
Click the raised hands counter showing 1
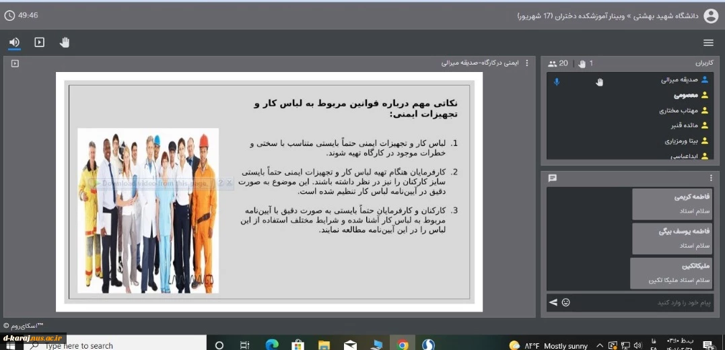[585, 64]
